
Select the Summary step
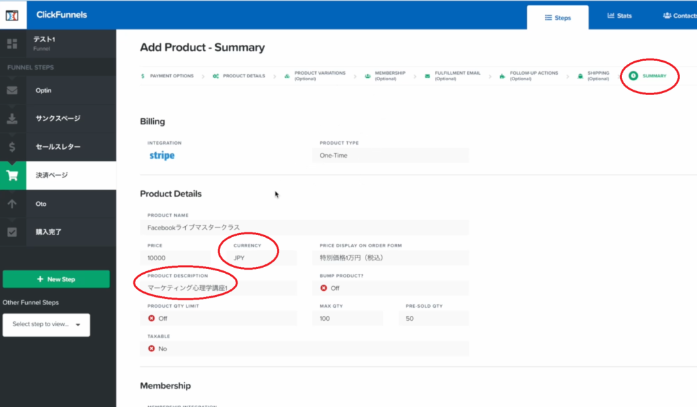click(648, 76)
